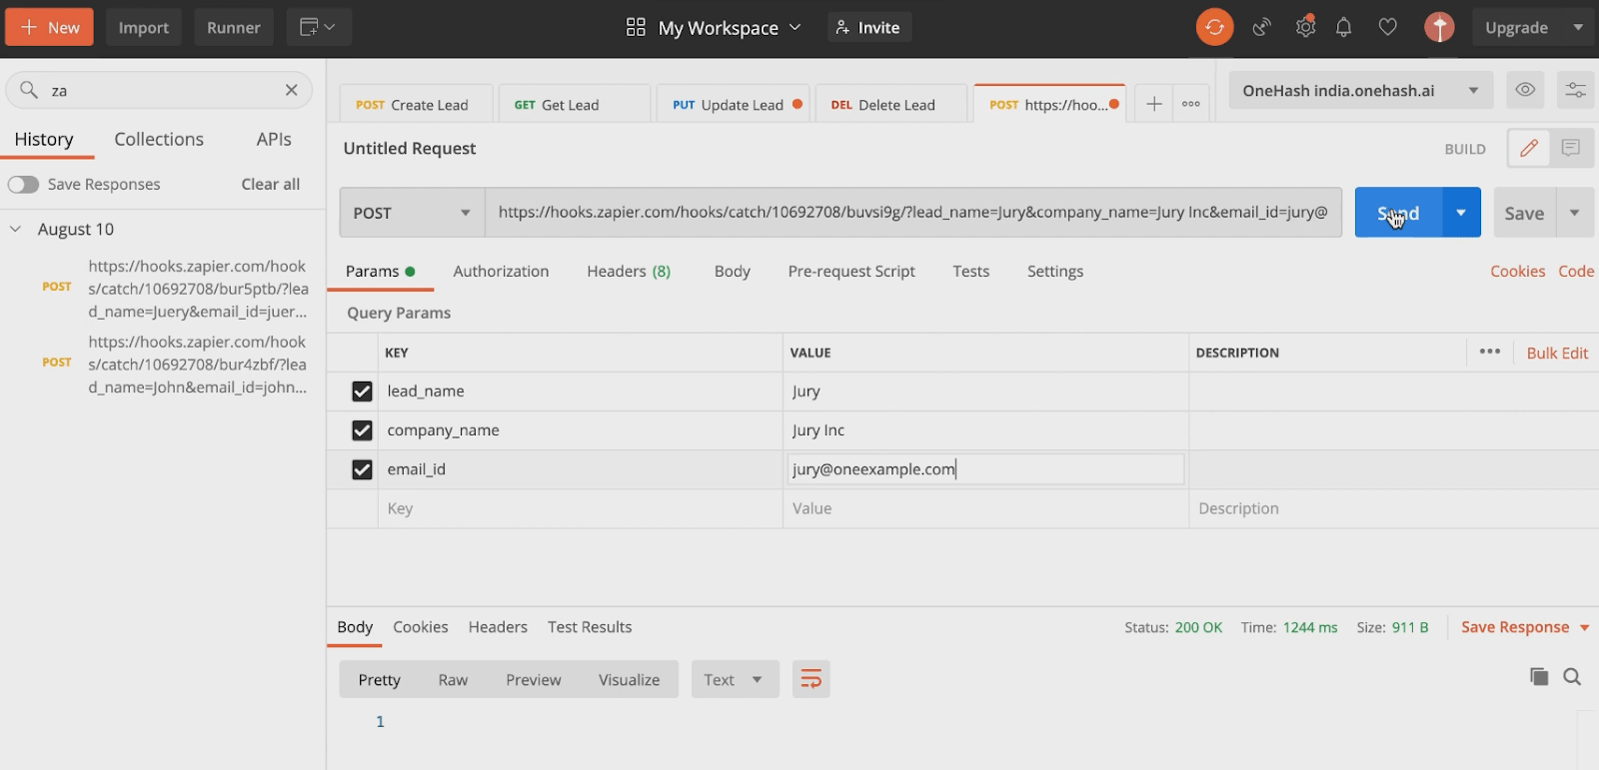Click the Bulk Edit link
1599x770 pixels.
(x=1557, y=353)
